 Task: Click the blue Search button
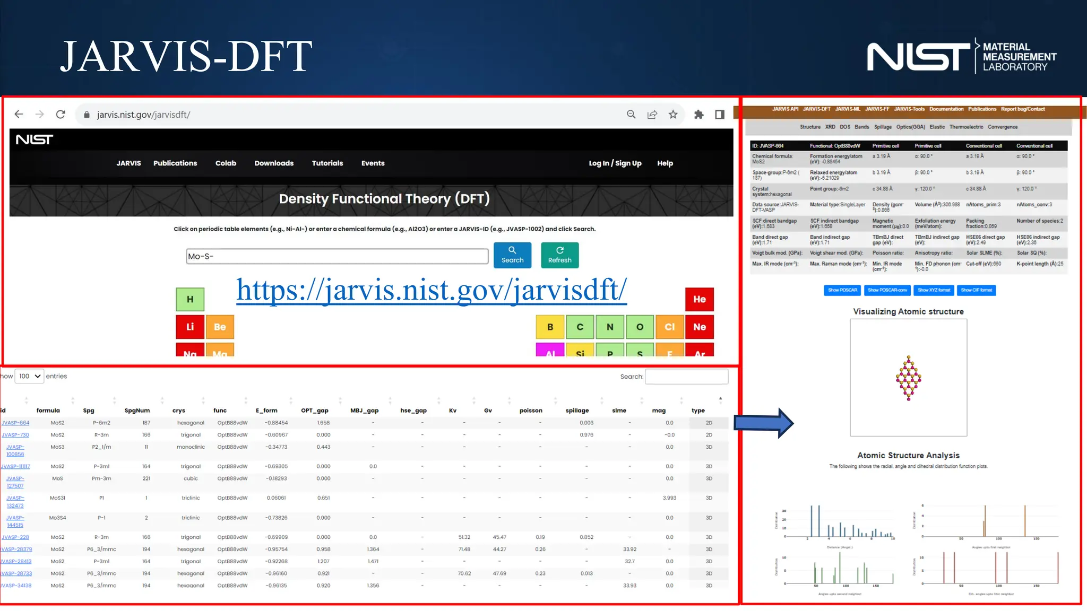click(x=512, y=255)
